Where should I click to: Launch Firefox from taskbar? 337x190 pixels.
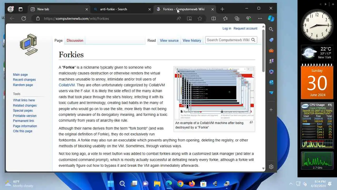click(x=192, y=184)
